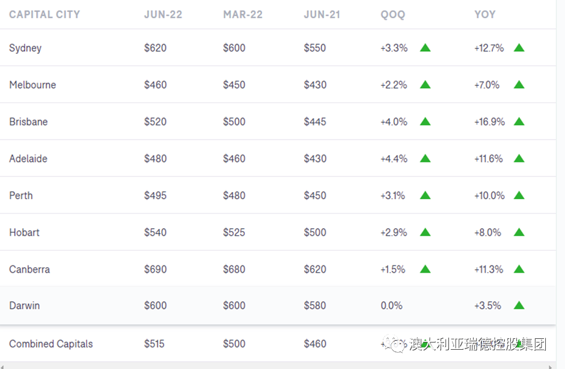Click the scrollbar right arrow at bottom
The height and width of the screenshot is (369, 565).
click(x=551, y=365)
